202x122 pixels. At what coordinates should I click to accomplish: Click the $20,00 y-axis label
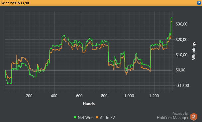(x=181, y=40)
